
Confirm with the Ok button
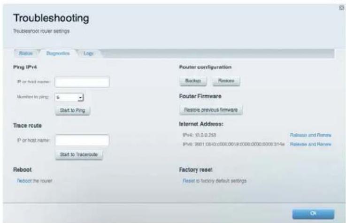313,214
